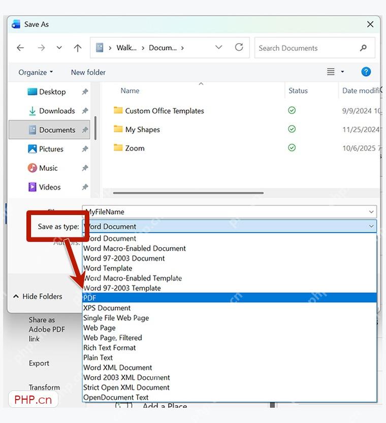Choose Word Macro-Enabled Document type
Screen dimensions: 386x423
point(230,249)
